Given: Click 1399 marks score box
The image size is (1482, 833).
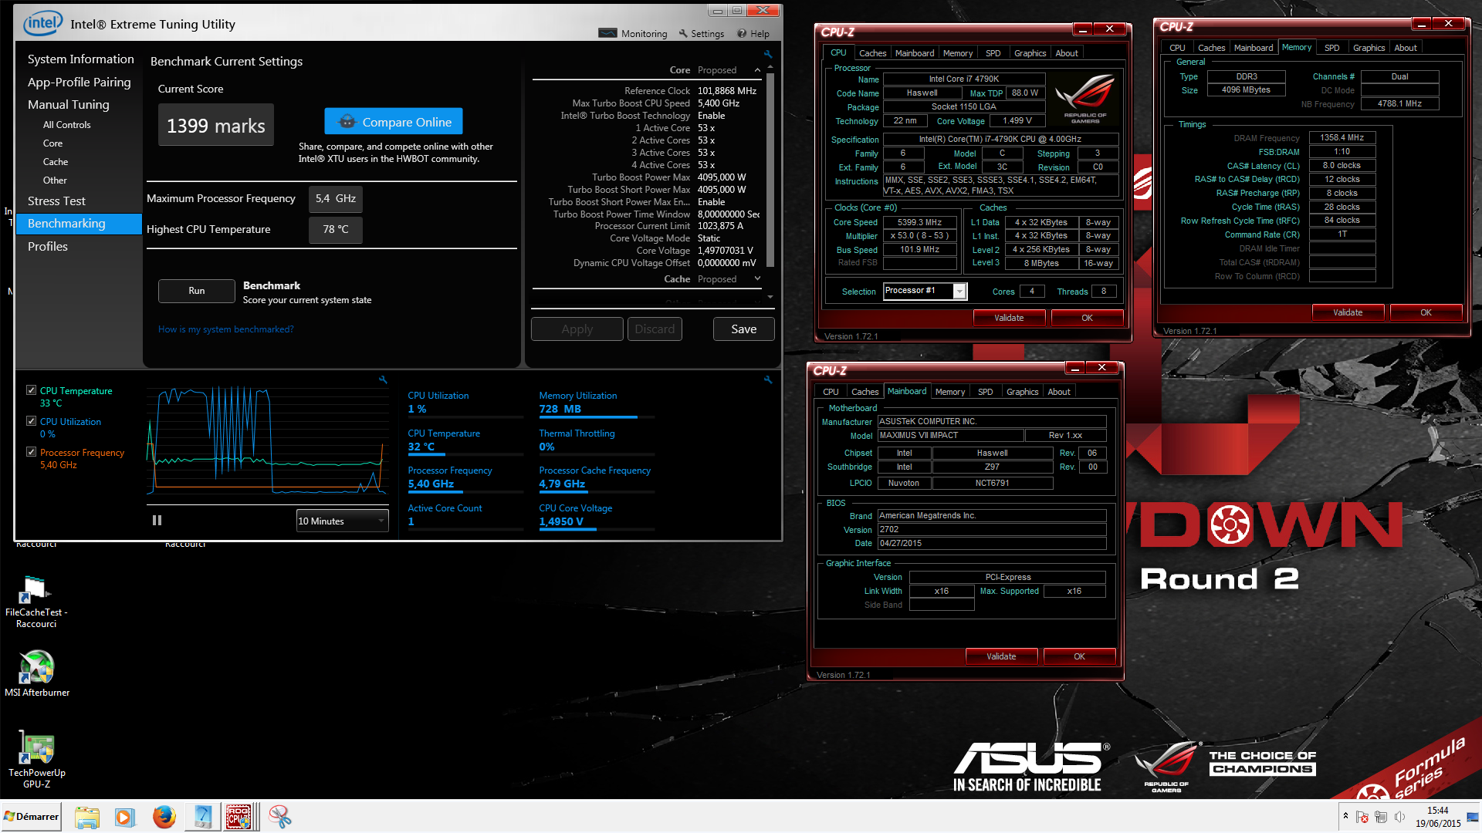Looking at the screenshot, I should (215, 125).
